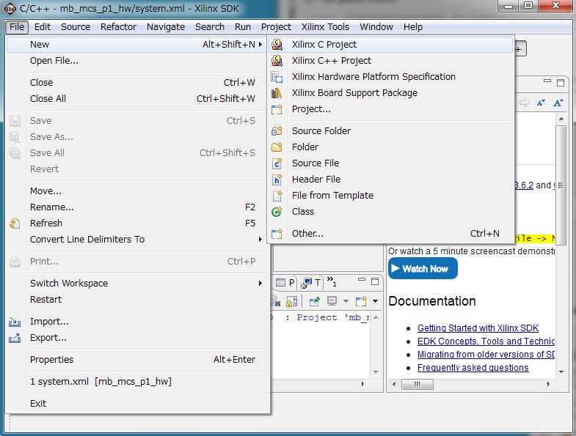Choose Other... with Ctrl+N shortcut
The width and height of the screenshot is (576, 436).
coord(390,234)
